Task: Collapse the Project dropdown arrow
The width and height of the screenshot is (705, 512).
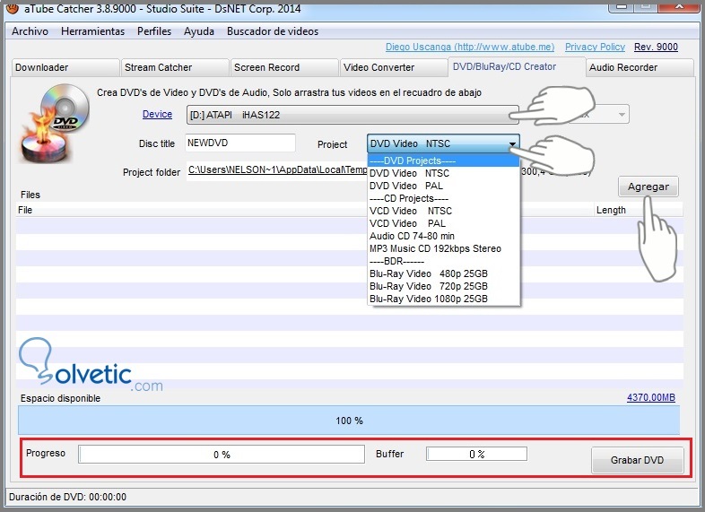Action: click(x=512, y=143)
